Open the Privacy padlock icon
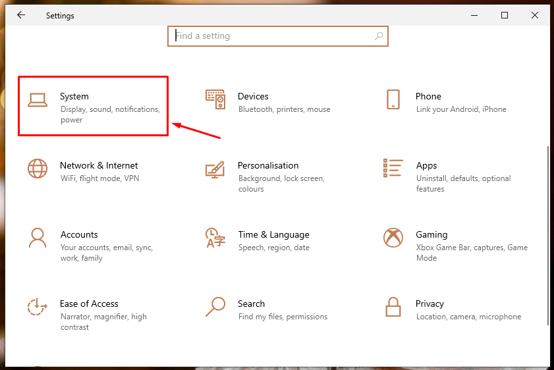The image size is (554, 370). point(393,307)
